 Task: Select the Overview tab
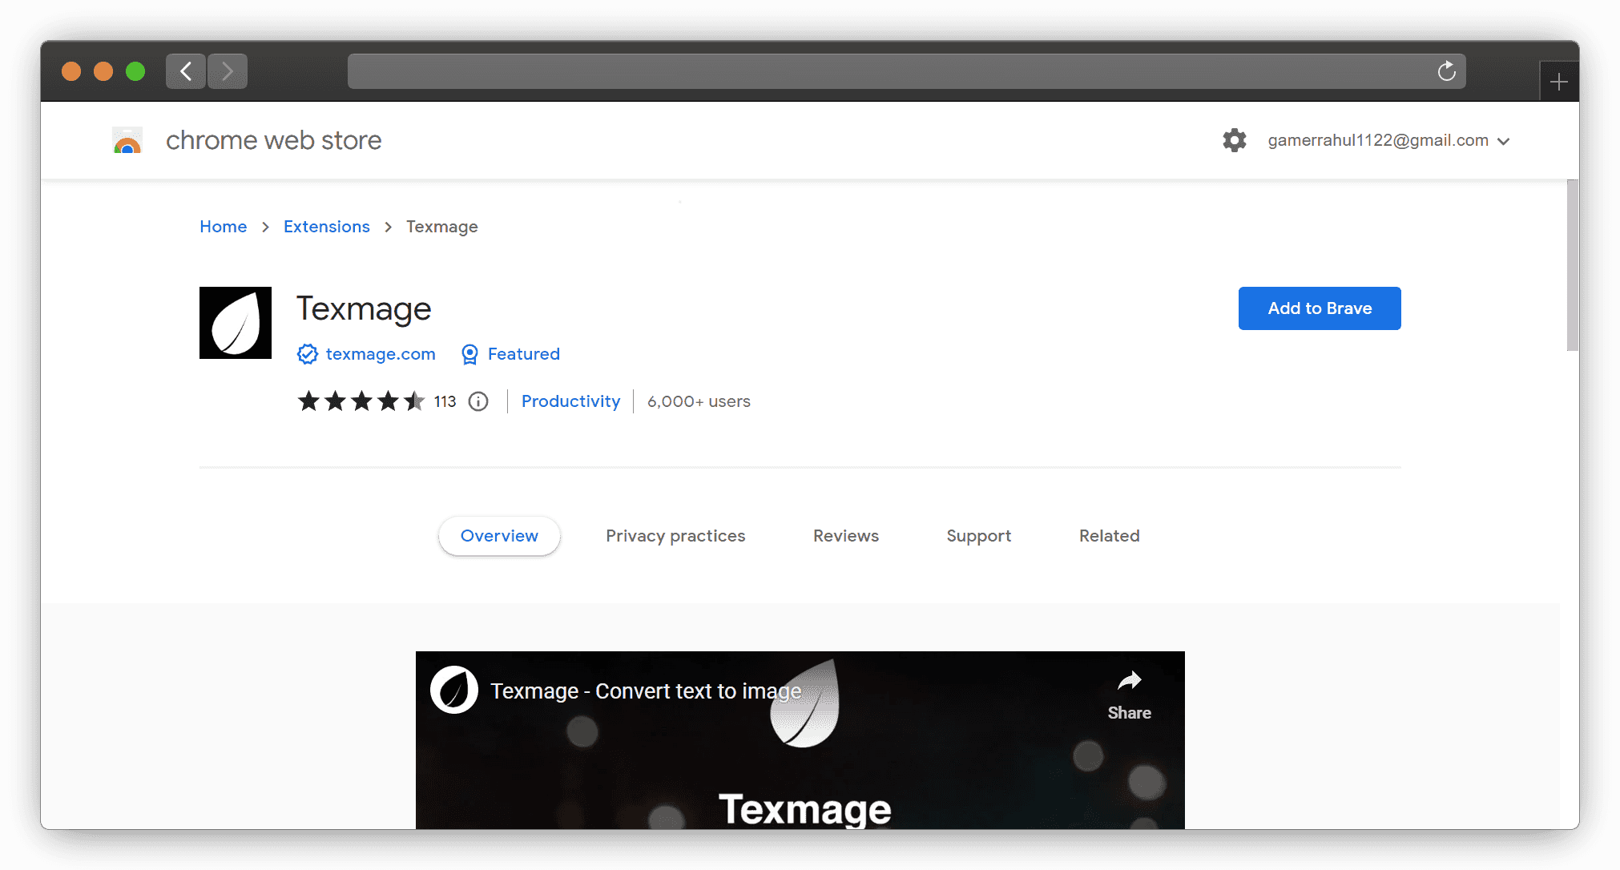pyautogui.click(x=499, y=536)
